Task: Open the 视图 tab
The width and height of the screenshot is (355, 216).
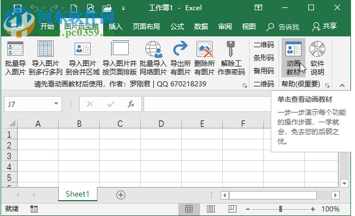Action: tap(249, 27)
